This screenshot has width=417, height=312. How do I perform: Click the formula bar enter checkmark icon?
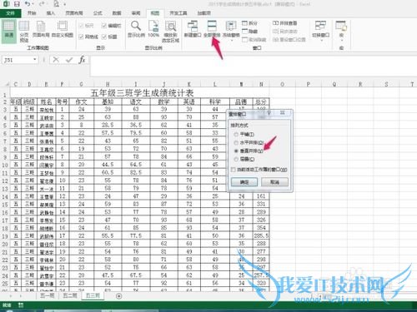69,60
